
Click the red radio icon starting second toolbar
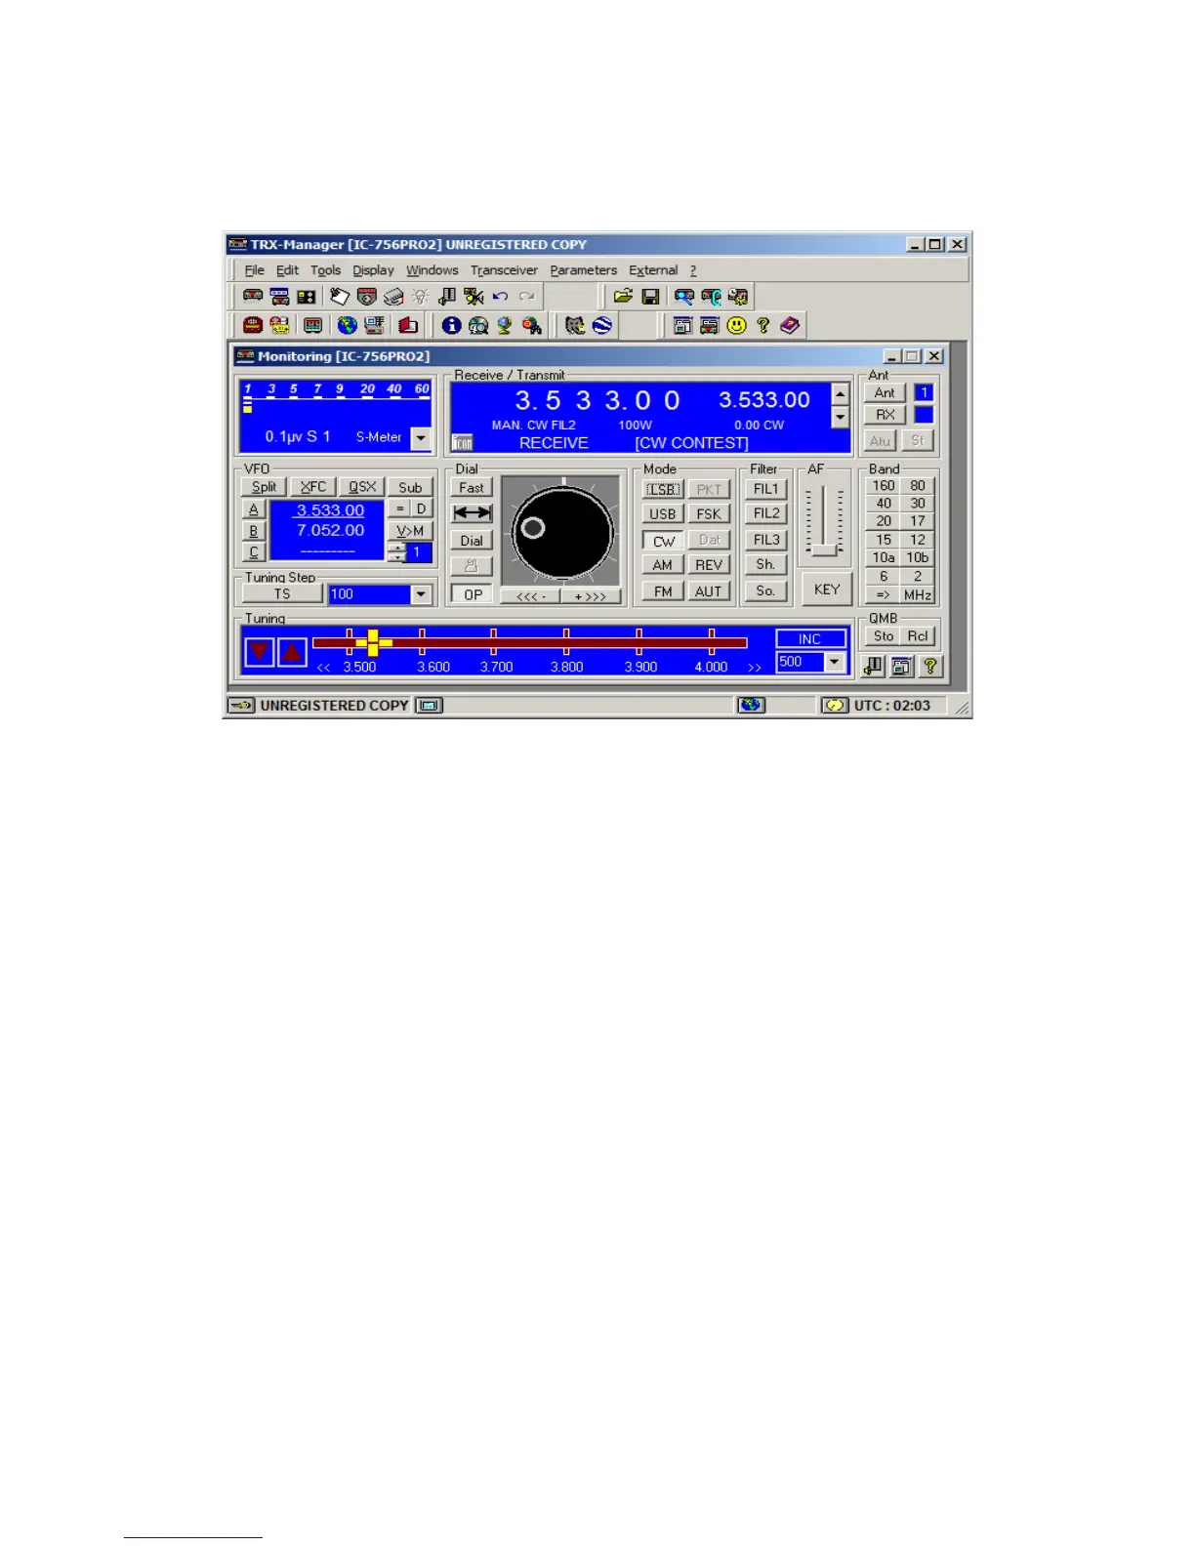pyautogui.click(x=252, y=325)
